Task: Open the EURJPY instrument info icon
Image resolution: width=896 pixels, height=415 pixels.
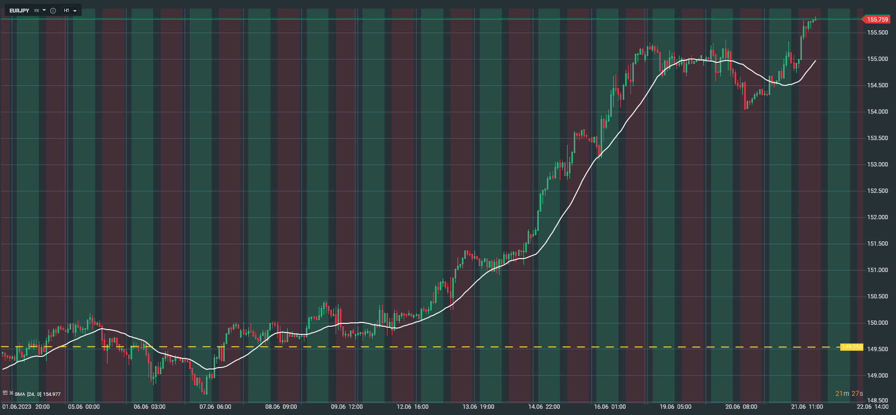Action: (x=53, y=11)
